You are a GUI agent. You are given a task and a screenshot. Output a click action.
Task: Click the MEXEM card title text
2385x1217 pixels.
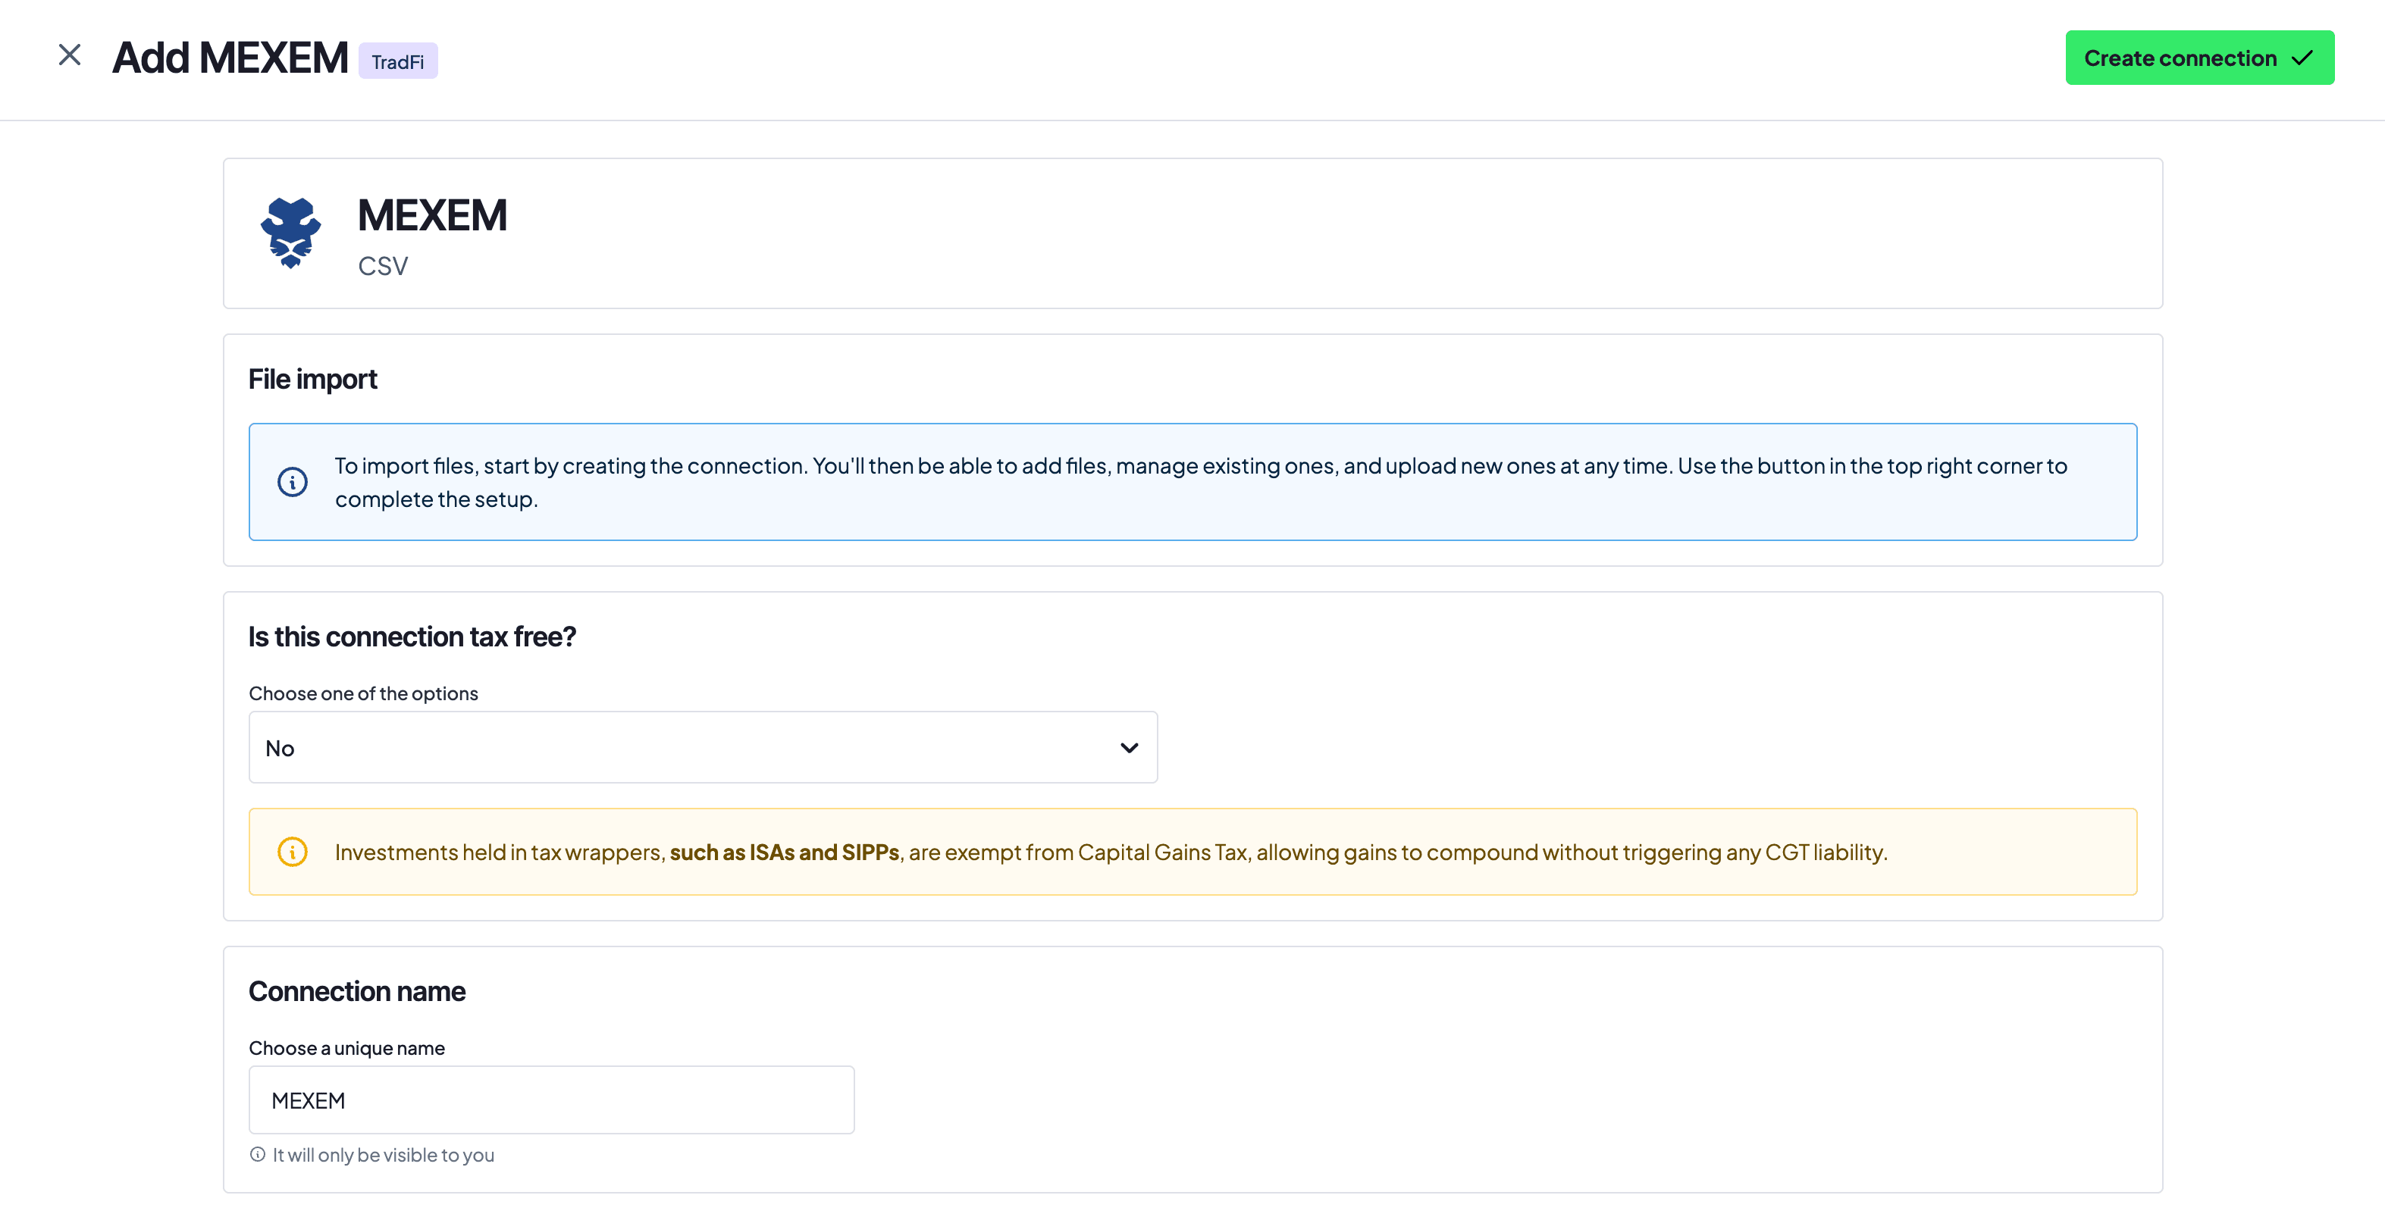(432, 216)
